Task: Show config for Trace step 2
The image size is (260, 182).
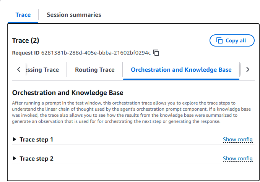Action: [x=237, y=158]
